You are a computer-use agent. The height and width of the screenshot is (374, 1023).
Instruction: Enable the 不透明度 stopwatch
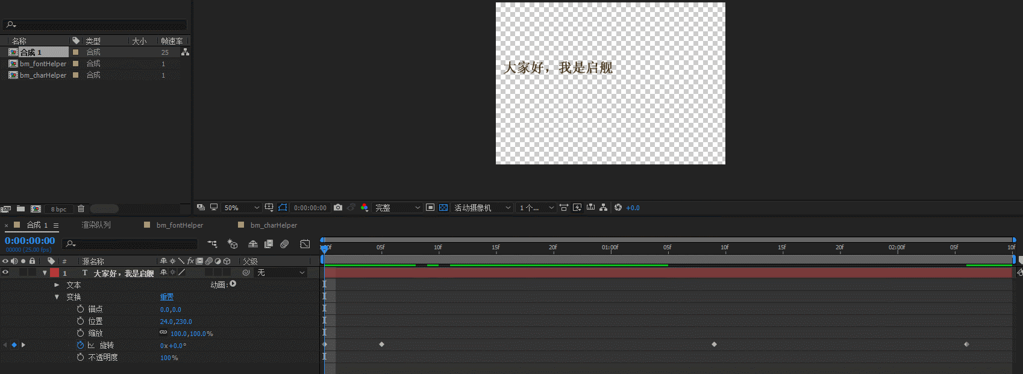click(80, 357)
